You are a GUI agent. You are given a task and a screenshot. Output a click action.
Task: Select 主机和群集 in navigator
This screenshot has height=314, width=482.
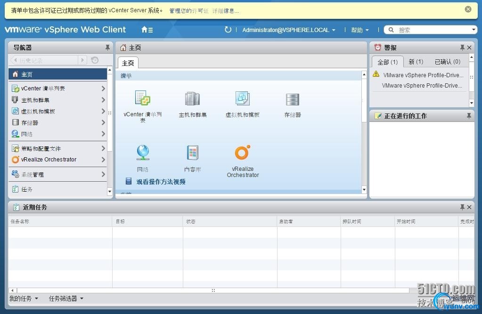click(58, 100)
